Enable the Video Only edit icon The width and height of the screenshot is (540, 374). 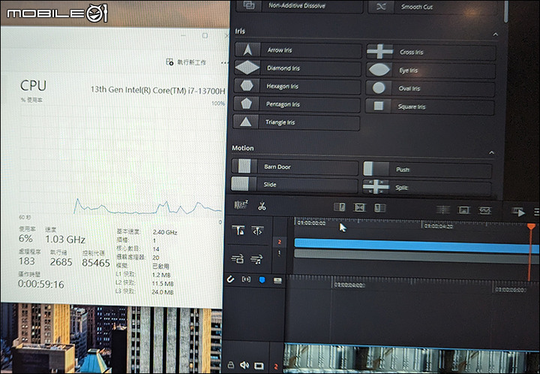click(237, 258)
